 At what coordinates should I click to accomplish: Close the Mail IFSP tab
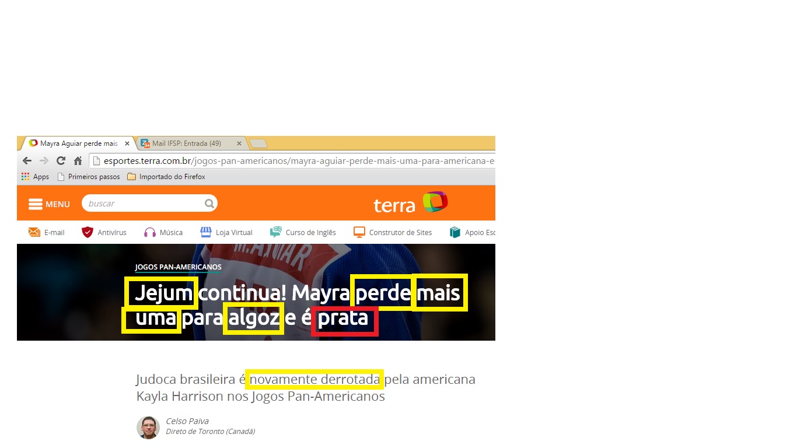[x=239, y=143]
